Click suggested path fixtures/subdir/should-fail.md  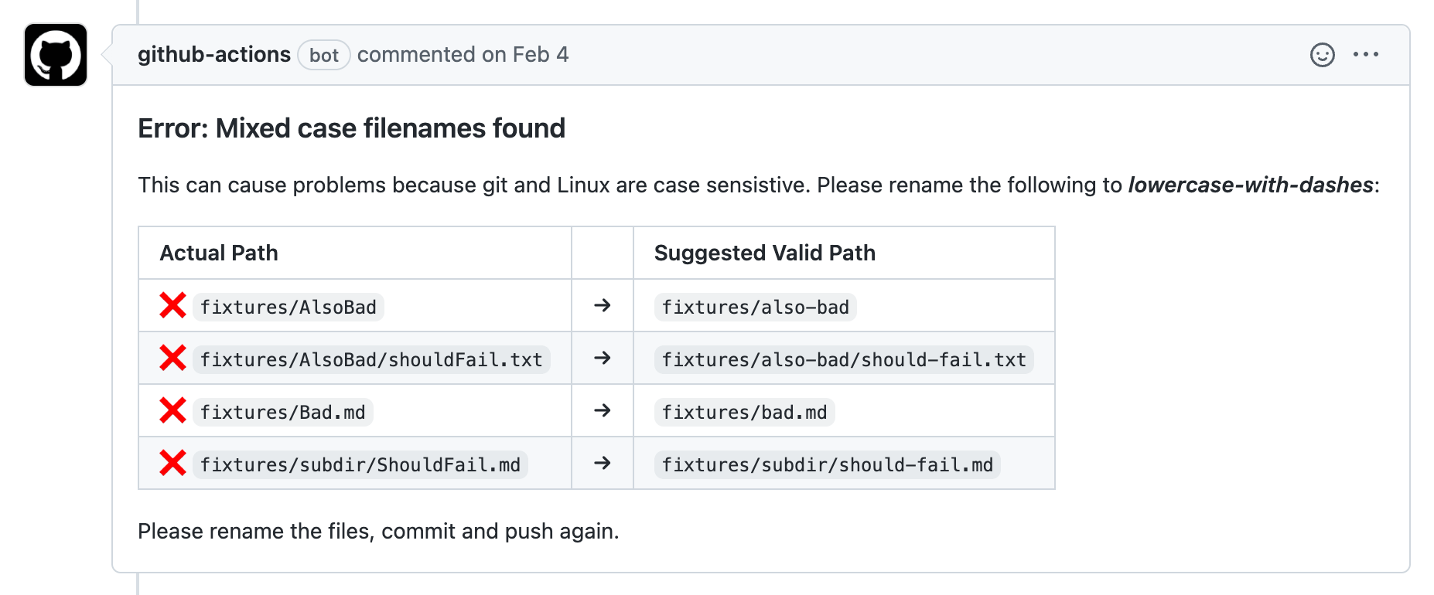point(827,465)
